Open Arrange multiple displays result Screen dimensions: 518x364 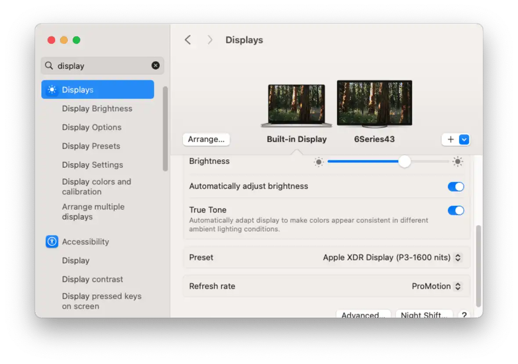click(93, 212)
